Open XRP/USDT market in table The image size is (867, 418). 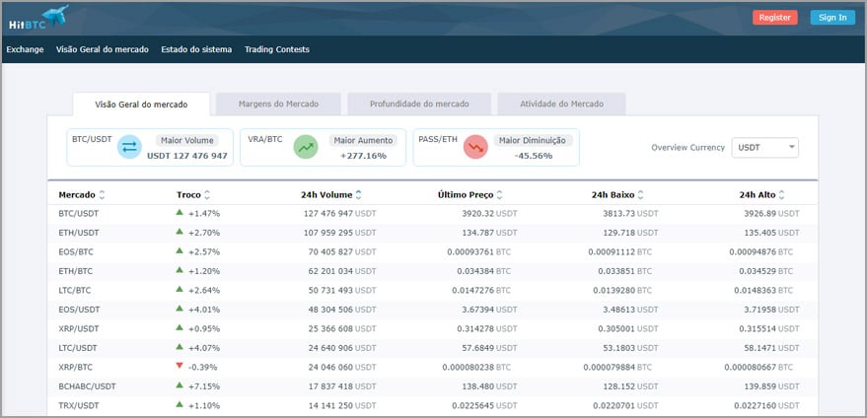coord(79,328)
